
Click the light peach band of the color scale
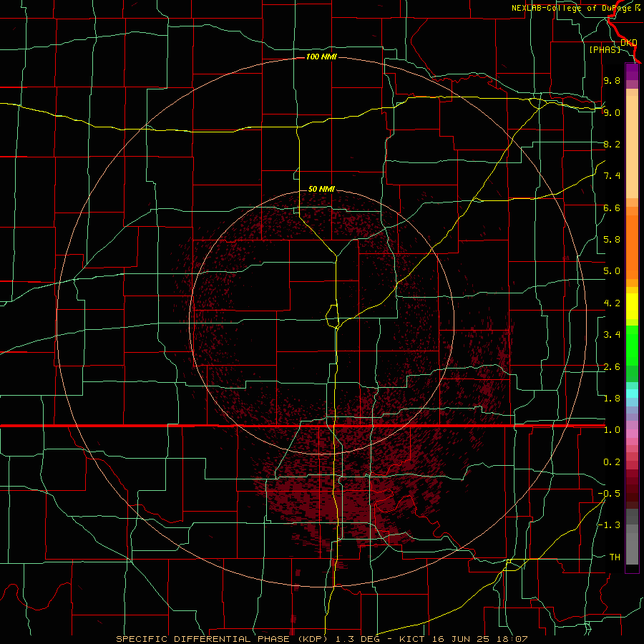tap(632, 148)
